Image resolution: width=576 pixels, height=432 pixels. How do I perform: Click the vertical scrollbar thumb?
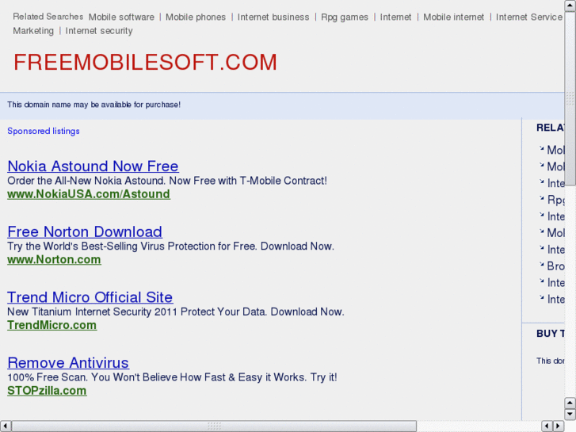570,98
